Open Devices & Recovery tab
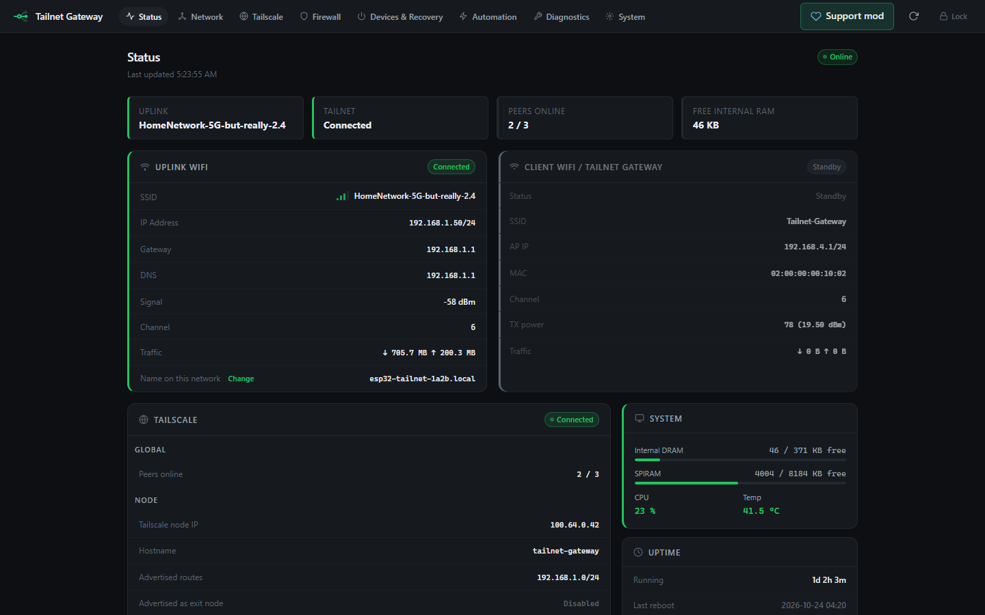 pos(400,16)
